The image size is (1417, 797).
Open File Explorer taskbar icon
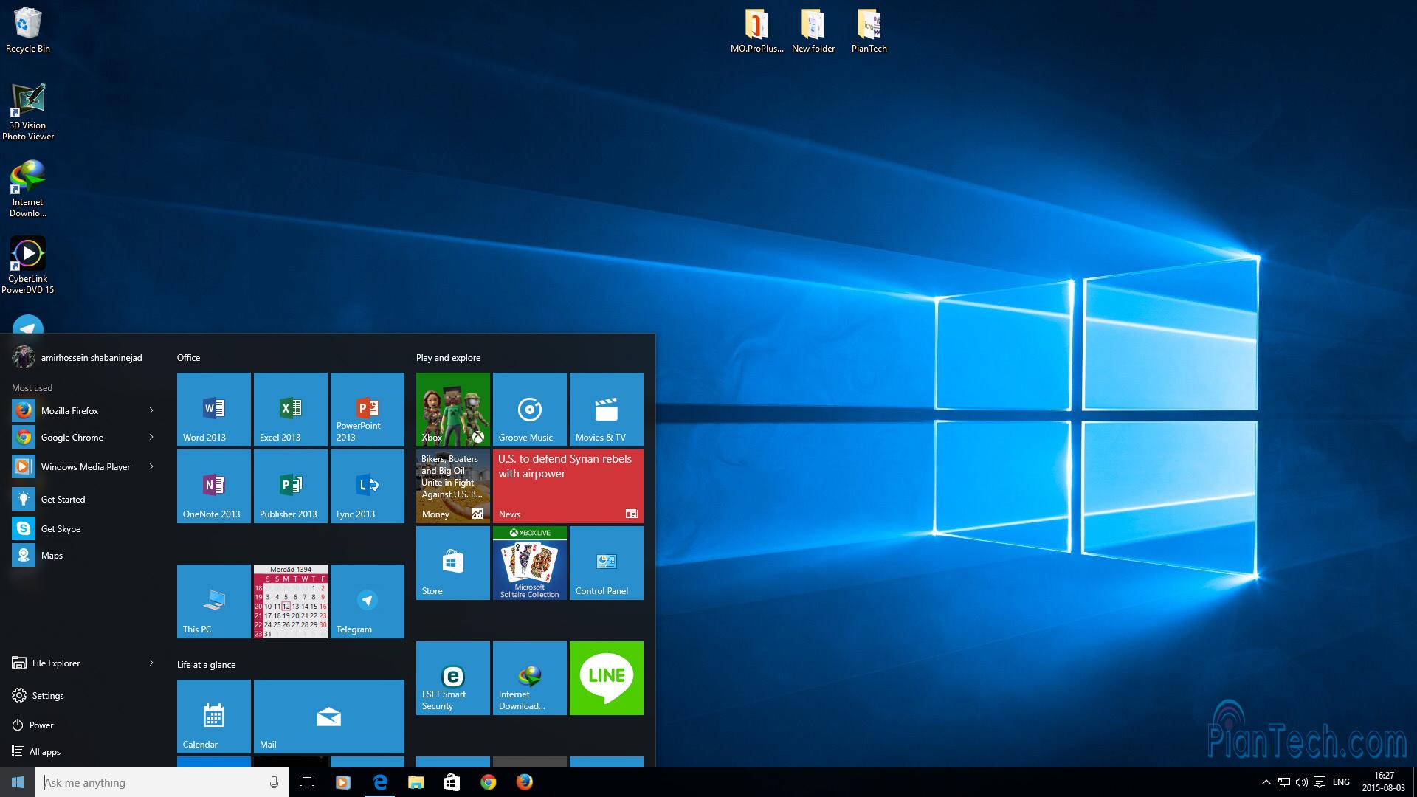tap(416, 782)
